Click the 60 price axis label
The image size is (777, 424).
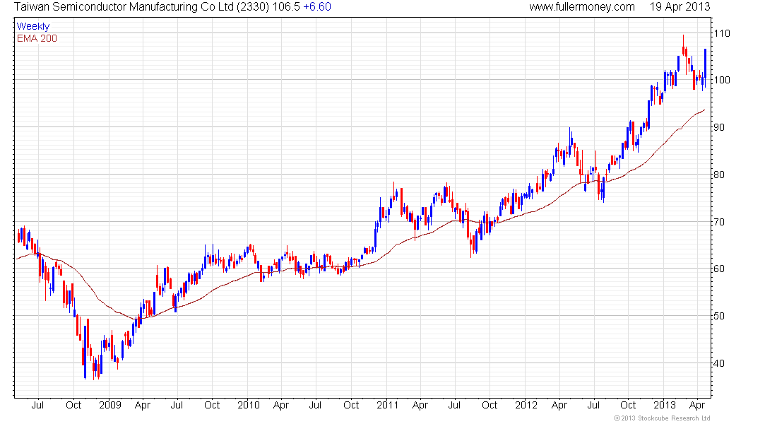(719, 269)
